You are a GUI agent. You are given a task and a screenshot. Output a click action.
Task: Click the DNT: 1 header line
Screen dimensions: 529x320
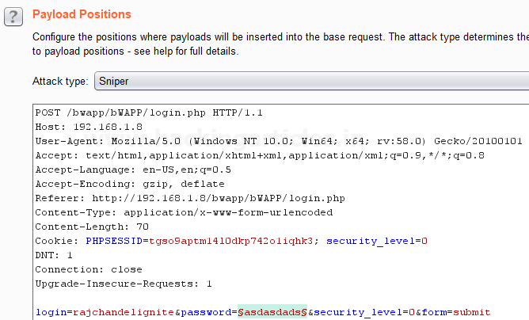click(54, 255)
